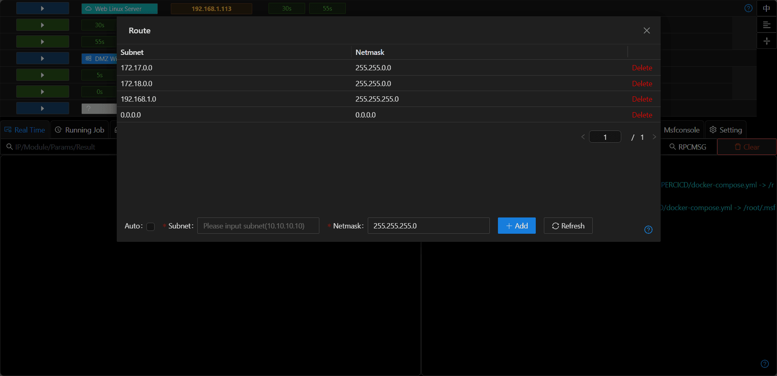Click the 5s session tag
Screen dimensions: 777x376
[99, 75]
